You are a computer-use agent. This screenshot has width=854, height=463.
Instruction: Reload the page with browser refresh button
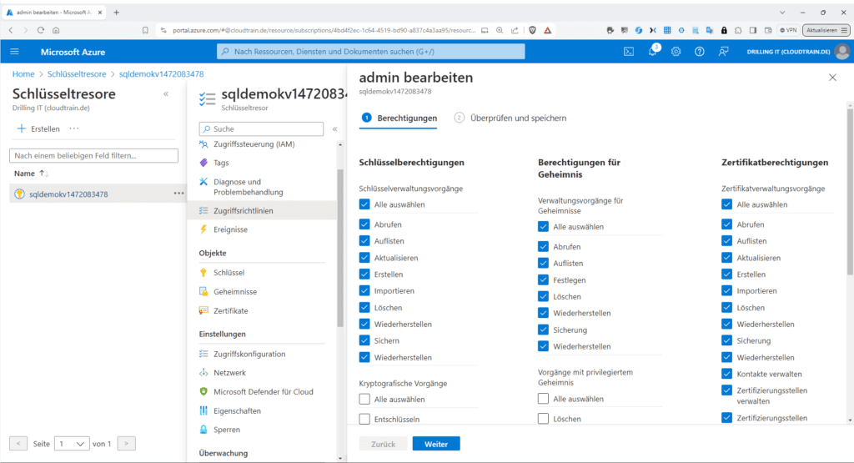40,31
